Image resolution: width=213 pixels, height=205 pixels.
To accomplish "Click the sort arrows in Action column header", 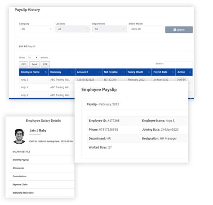I will pos(190,72).
